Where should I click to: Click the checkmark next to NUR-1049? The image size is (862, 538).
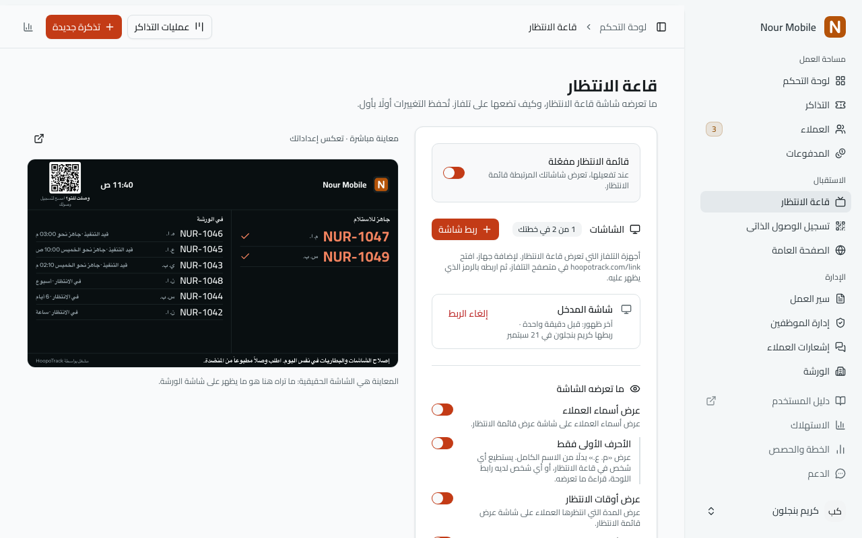pos(245,256)
